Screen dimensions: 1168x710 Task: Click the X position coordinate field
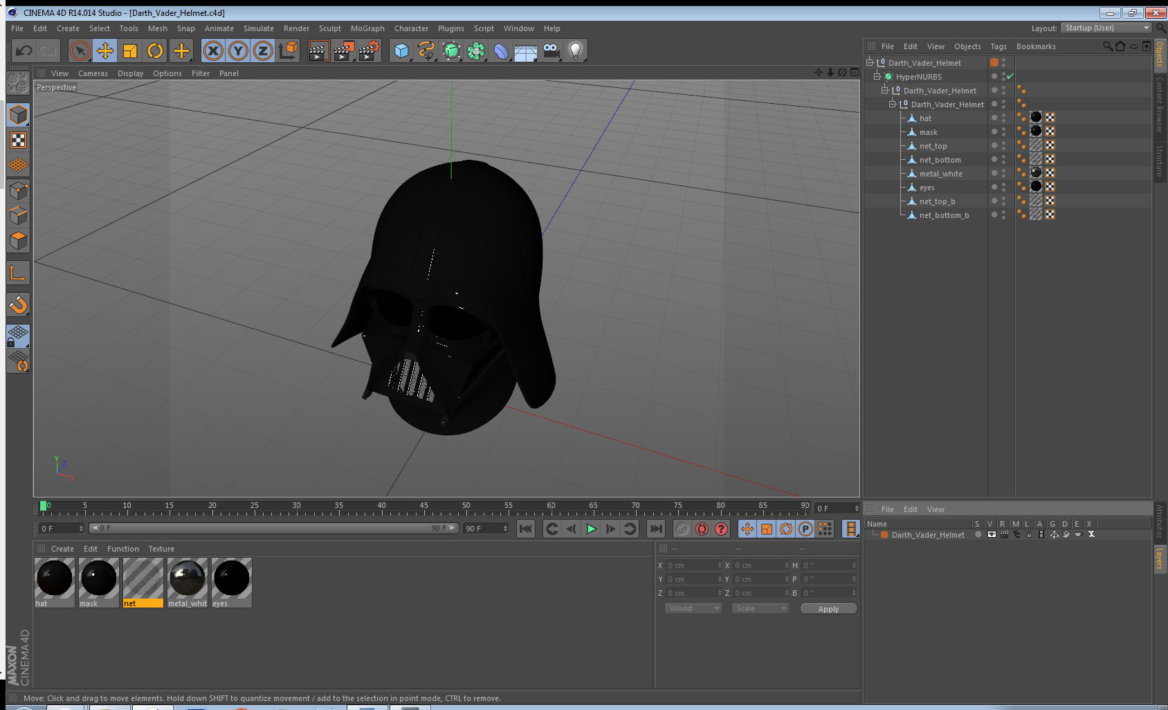click(x=693, y=565)
